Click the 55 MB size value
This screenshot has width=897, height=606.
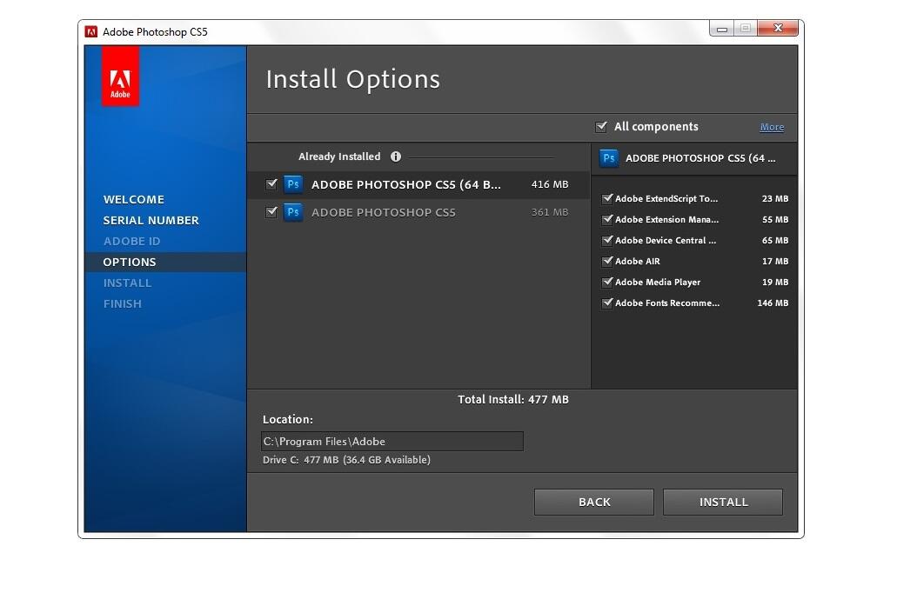[775, 219]
